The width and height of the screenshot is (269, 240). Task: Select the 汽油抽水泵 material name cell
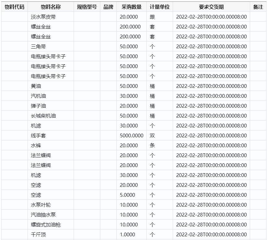(x=51, y=215)
